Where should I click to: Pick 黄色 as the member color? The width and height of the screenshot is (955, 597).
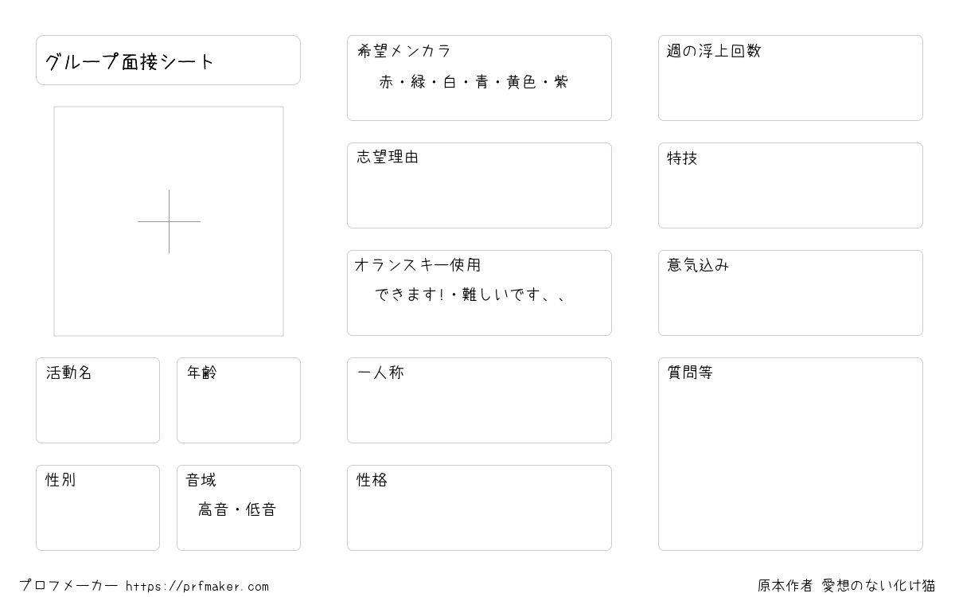click(521, 82)
